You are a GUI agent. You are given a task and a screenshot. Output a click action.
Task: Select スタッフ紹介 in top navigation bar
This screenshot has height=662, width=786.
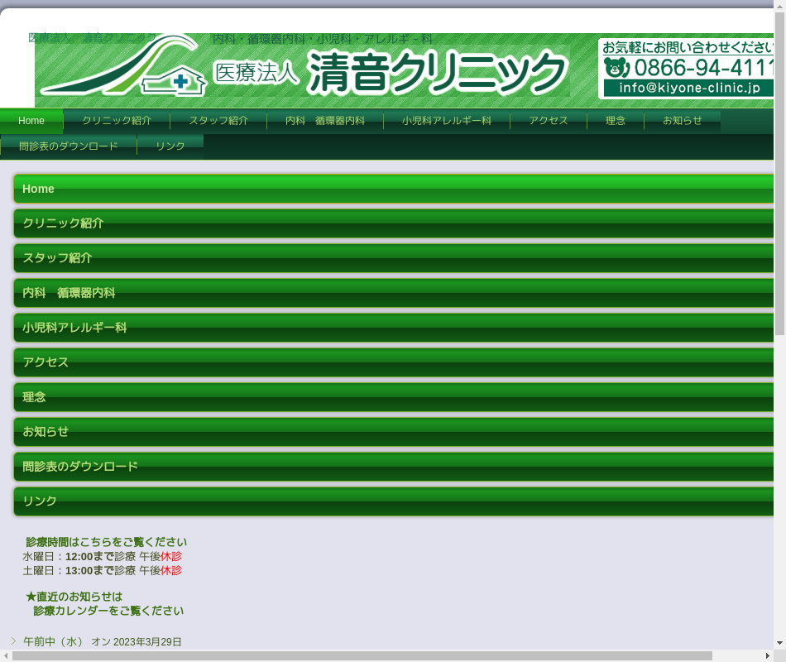coord(218,121)
